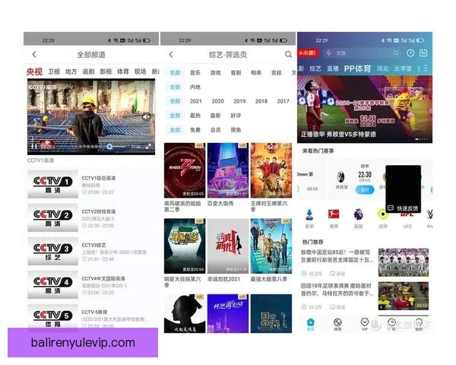Open the 明星大侦探第六季 poster
Screen dimensions: 456x365
185,246
